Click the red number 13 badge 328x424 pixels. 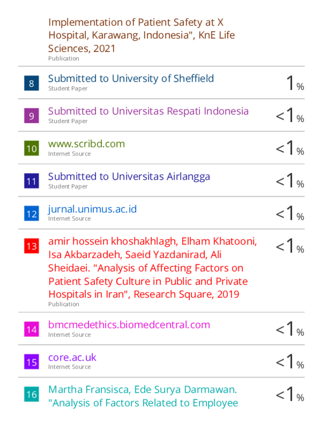point(31,246)
